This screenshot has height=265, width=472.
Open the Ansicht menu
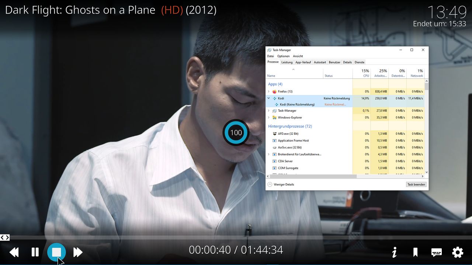(x=298, y=56)
